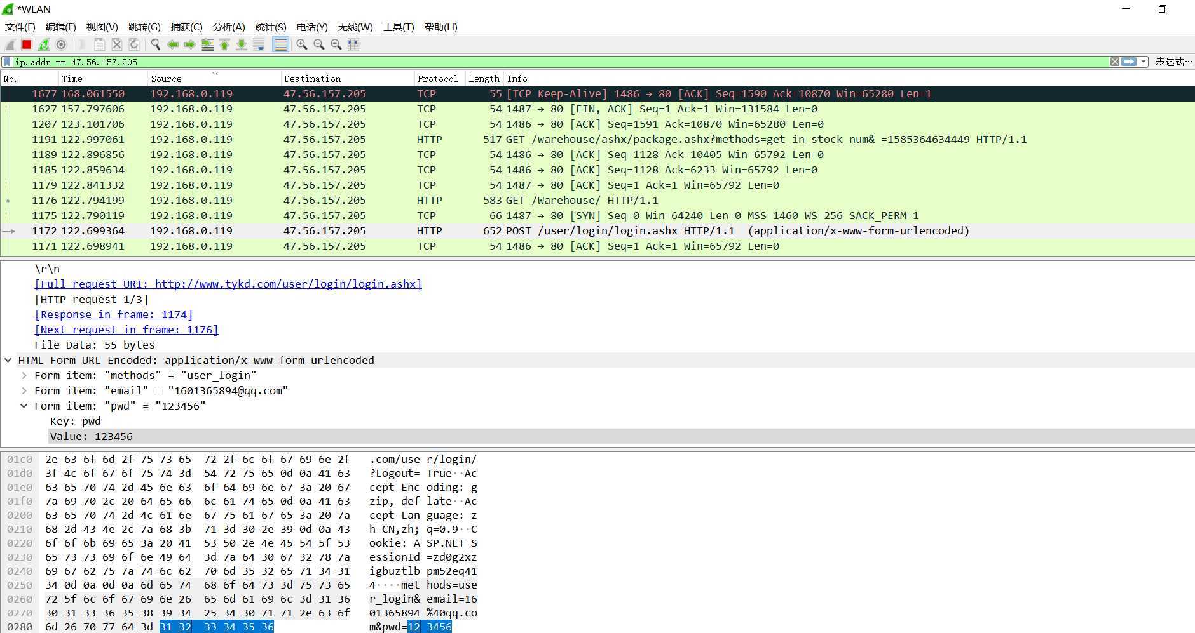Stop the running packet capture
The image size is (1195, 633).
click(x=27, y=44)
